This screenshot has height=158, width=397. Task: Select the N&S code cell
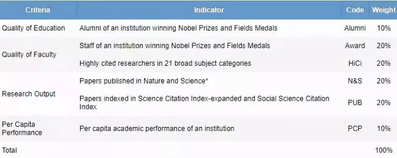pyautogui.click(x=355, y=81)
